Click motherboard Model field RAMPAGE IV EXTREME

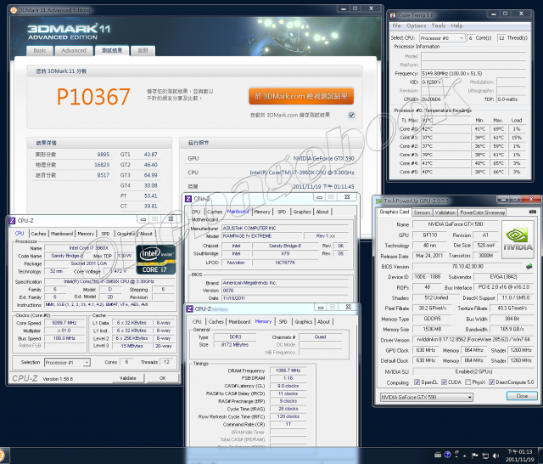(x=261, y=236)
